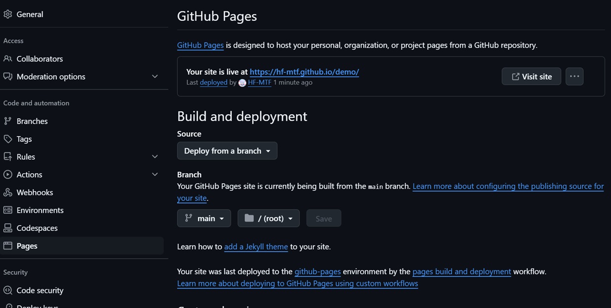Open the Deploy from a branch dropdown

(x=227, y=151)
